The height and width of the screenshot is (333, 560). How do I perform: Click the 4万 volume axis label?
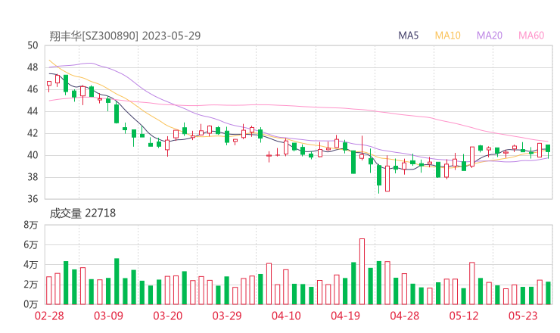(31, 265)
